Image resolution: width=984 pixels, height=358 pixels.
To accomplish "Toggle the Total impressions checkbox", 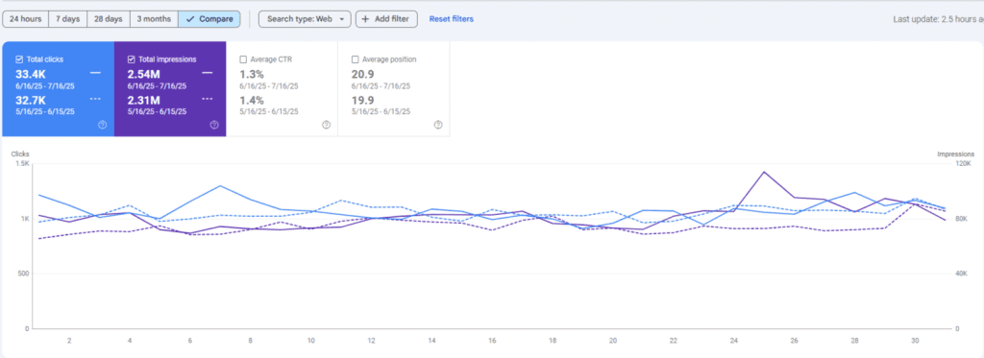I will [x=131, y=60].
